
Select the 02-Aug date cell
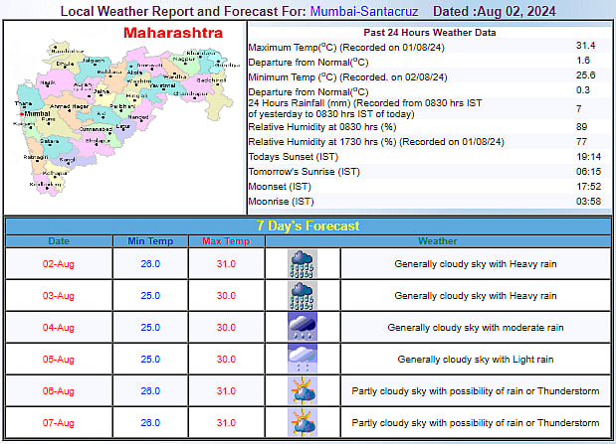click(59, 264)
